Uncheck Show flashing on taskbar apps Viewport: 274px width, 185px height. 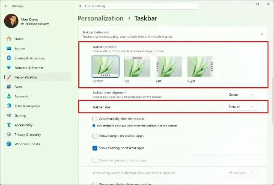pyautogui.click(x=95, y=148)
